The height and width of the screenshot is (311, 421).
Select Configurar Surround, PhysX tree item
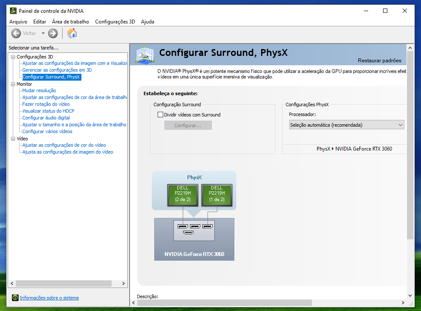[51, 77]
